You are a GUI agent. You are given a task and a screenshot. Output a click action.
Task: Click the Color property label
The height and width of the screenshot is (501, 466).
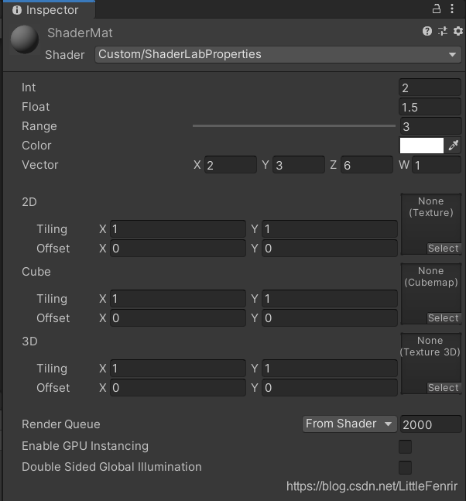point(36,146)
